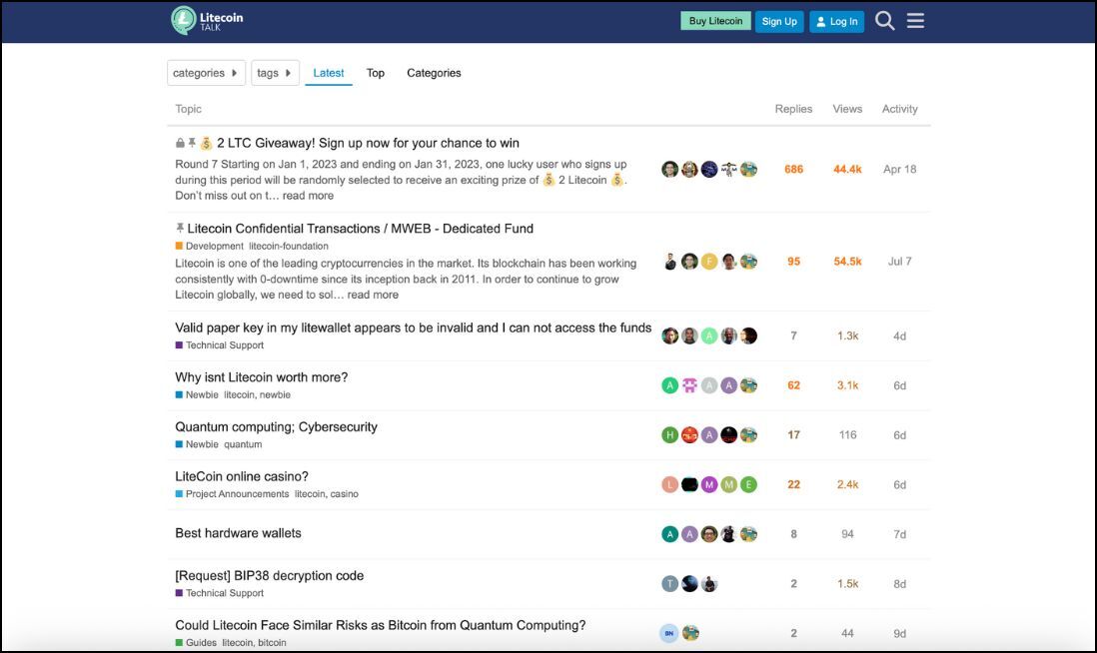Click first avatar in Could Litecoin Face row
Screen dimensions: 1097x653
click(x=669, y=633)
